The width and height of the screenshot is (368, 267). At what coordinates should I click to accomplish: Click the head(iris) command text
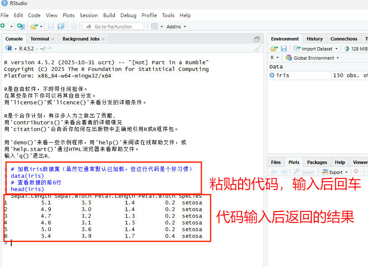pyautogui.click(x=28, y=189)
